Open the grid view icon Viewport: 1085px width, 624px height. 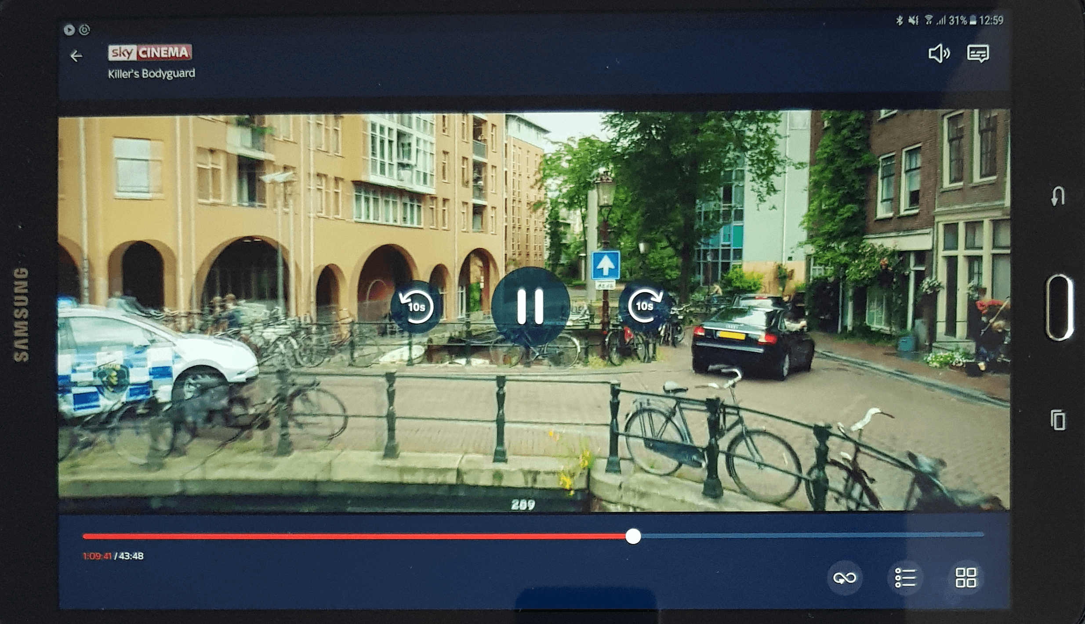click(x=966, y=578)
